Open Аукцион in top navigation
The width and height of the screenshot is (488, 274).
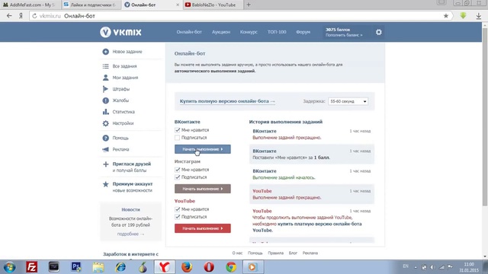click(x=221, y=32)
